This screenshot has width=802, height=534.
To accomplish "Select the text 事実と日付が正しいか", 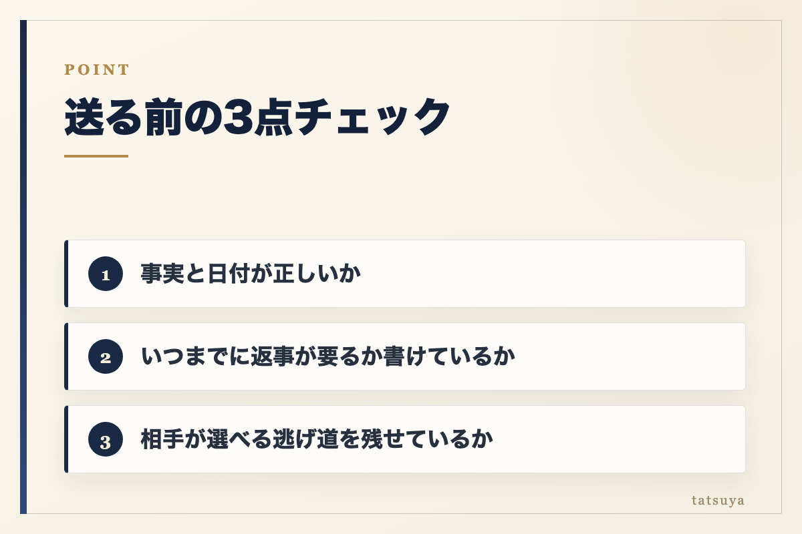I will 251,274.
